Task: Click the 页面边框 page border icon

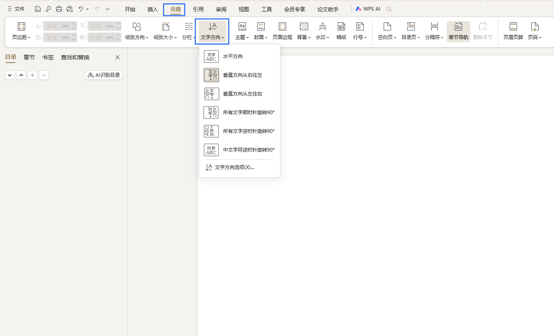Action: pyautogui.click(x=282, y=32)
